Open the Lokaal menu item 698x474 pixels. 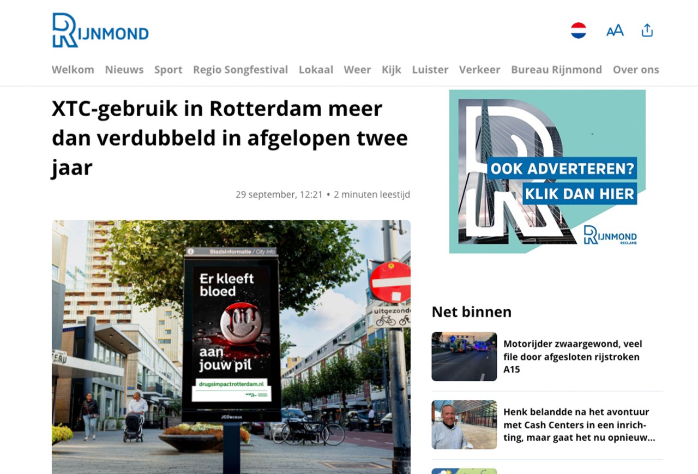pyautogui.click(x=316, y=70)
